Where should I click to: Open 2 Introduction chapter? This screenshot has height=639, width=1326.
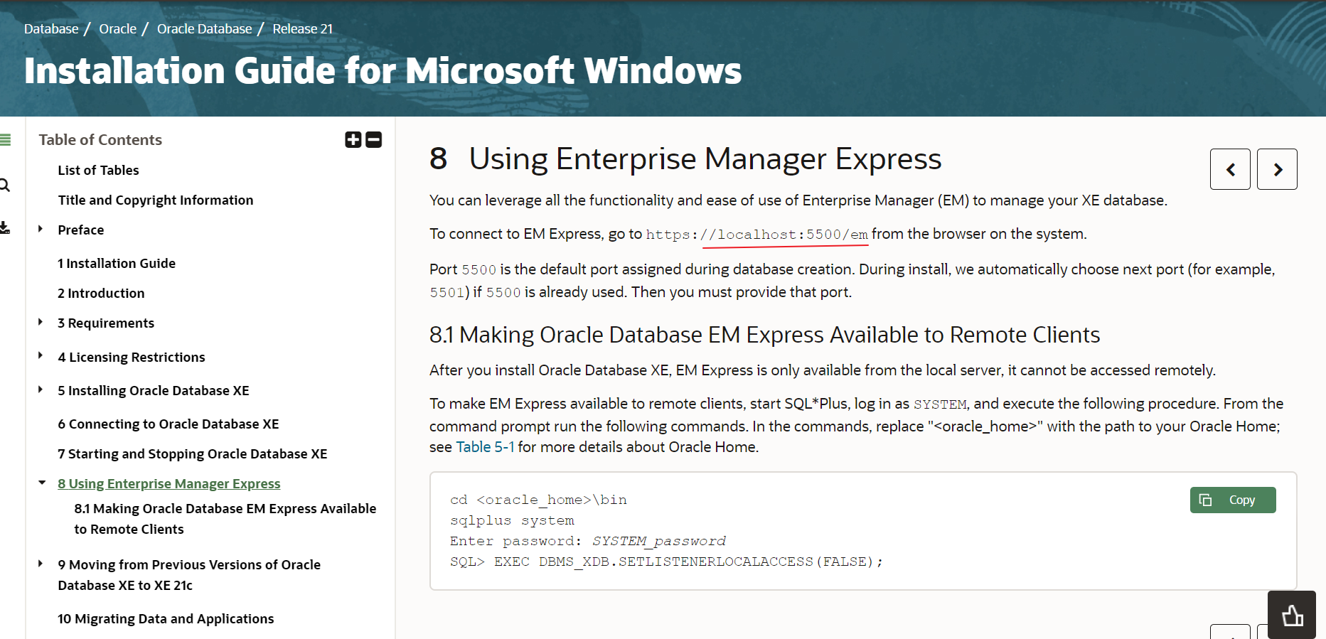[101, 294]
